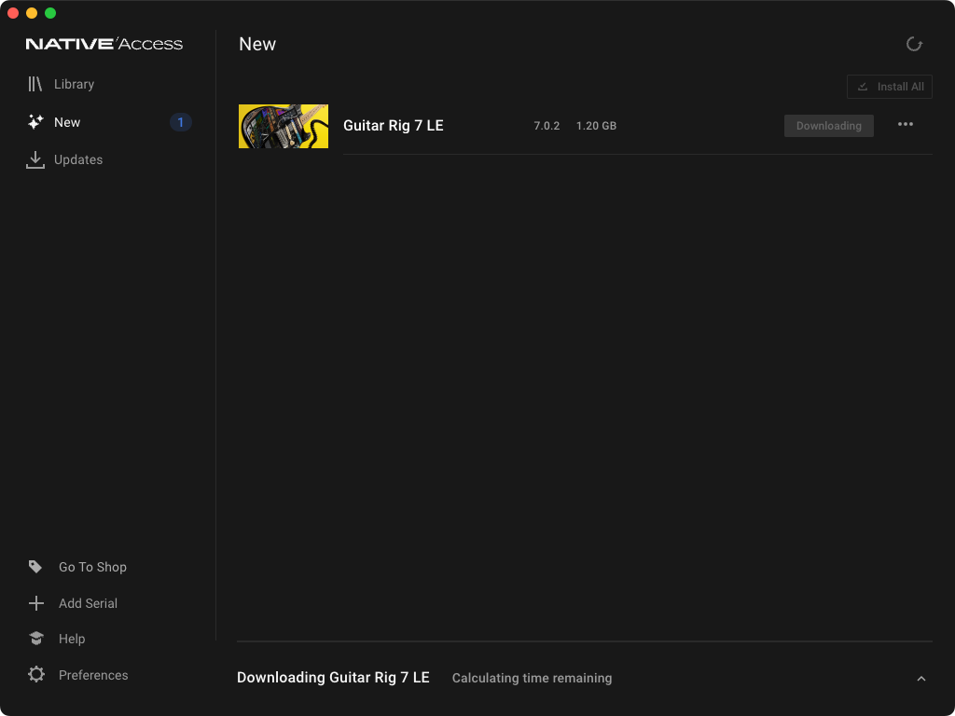Choose Add Serial option
Image resolution: width=955 pixels, height=716 pixels.
tap(88, 603)
